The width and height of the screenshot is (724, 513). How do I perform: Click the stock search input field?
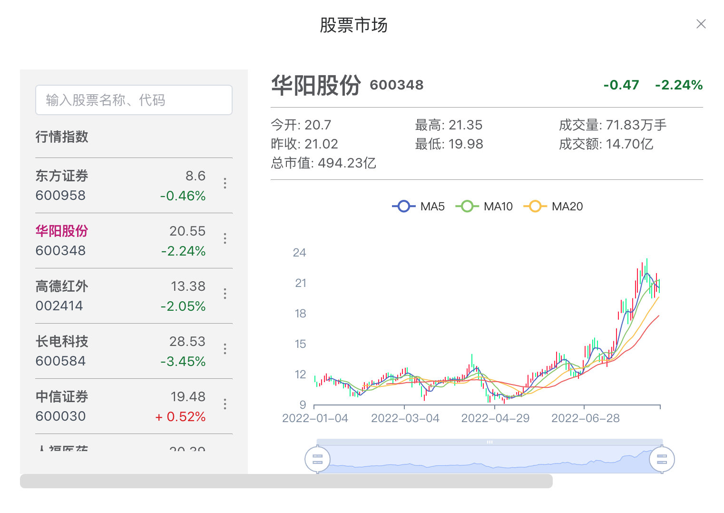pos(134,100)
